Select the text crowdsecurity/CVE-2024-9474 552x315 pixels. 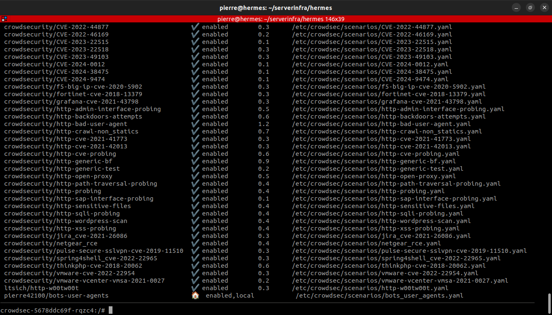[54, 79]
